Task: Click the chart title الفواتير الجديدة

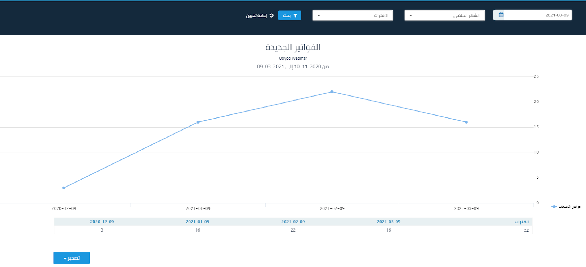Action: [x=293, y=48]
